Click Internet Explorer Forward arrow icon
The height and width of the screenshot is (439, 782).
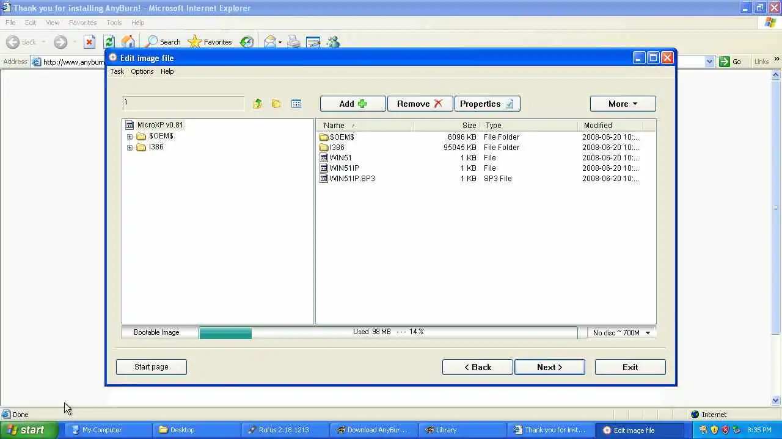(x=60, y=42)
